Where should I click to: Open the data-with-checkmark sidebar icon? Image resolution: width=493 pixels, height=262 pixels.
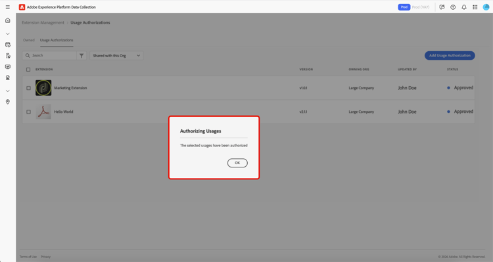(x=7, y=45)
